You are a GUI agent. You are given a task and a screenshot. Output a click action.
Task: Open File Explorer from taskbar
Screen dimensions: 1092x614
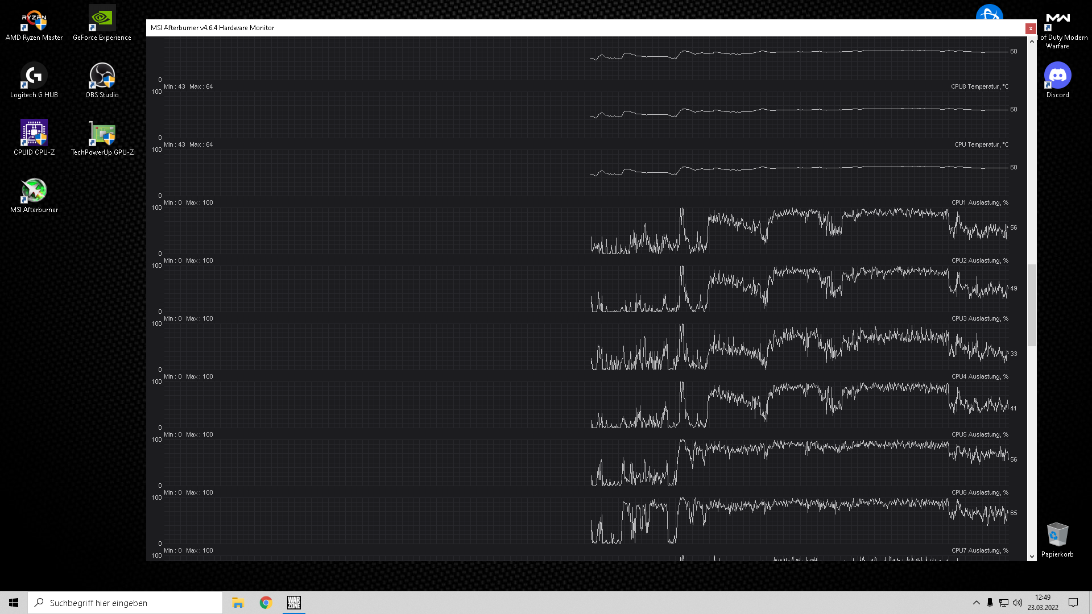(238, 603)
